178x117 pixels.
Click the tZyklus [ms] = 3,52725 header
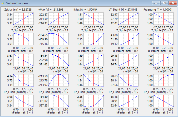pos(17,10)
